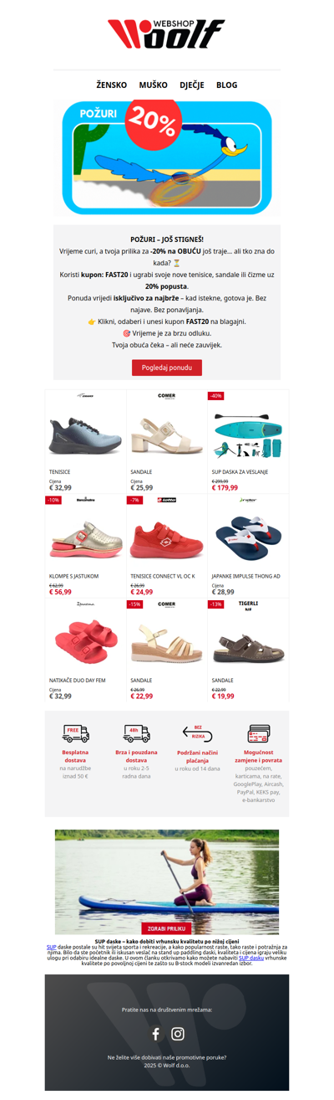Open the Instagram icon in footer
334x1100 pixels.
[178, 1033]
